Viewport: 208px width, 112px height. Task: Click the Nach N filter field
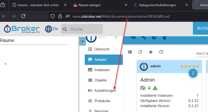(x=202, y=54)
